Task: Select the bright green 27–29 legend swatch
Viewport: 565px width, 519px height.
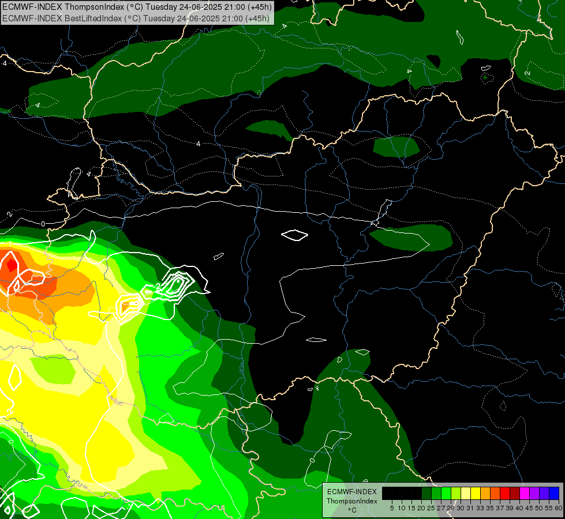Action: coord(446,493)
